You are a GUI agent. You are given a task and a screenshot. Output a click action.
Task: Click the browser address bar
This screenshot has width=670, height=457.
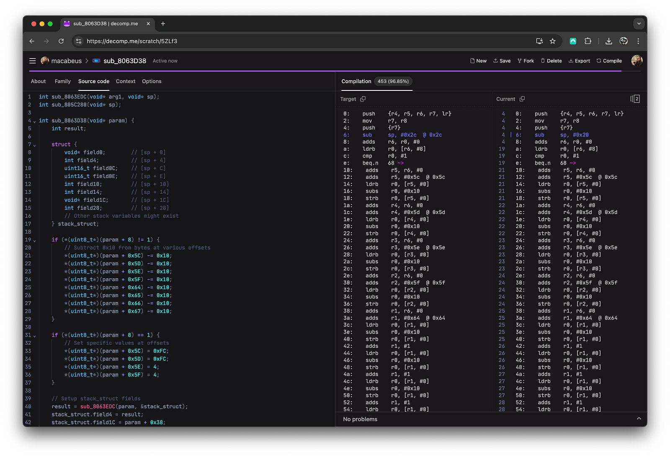(x=306, y=41)
